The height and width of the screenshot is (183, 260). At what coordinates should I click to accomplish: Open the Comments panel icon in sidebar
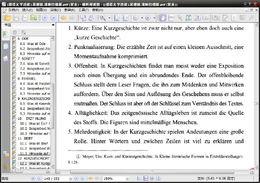pos(6,154)
